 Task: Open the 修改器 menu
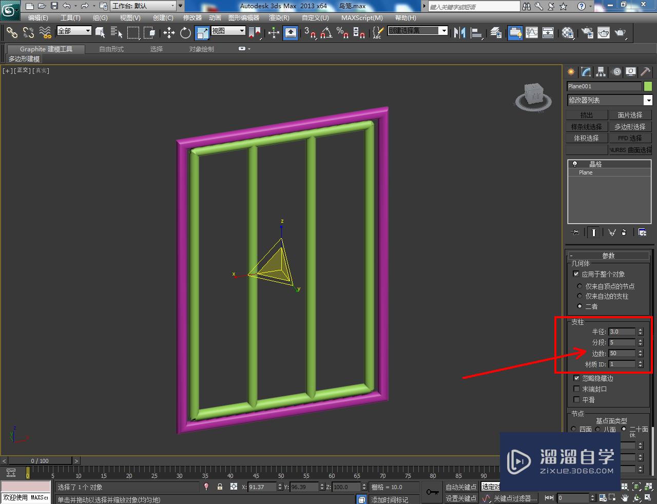coord(192,17)
